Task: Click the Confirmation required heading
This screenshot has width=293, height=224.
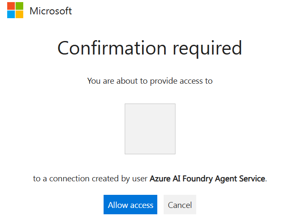Action: coord(150,48)
